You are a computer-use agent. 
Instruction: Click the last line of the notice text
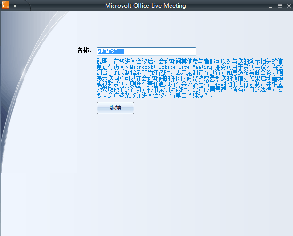[x=155, y=95]
